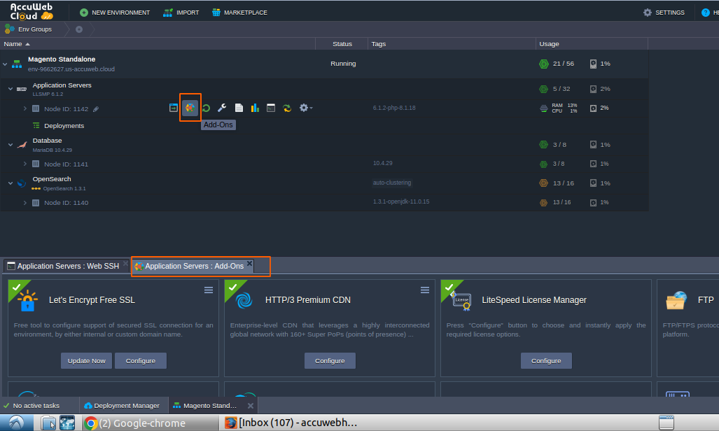Open the Statistics bar chart icon
This screenshot has height=431, width=719.
pyautogui.click(x=255, y=108)
